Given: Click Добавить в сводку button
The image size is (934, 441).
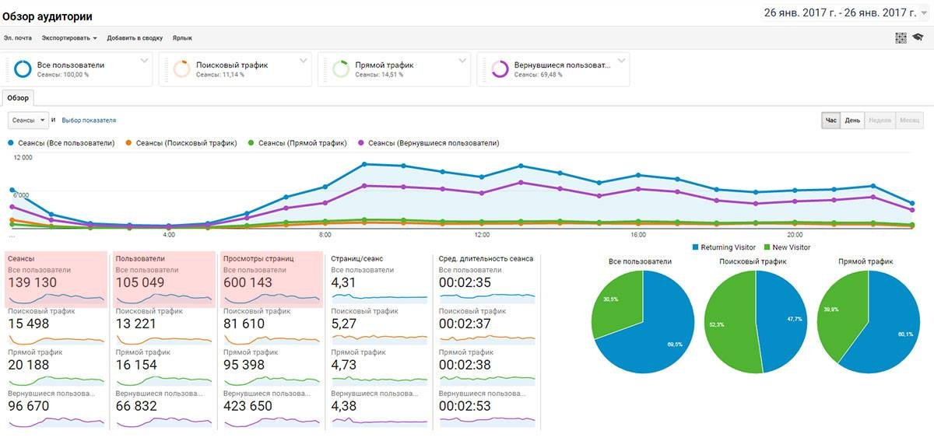Looking at the screenshot, I should (x=135, y=37).
